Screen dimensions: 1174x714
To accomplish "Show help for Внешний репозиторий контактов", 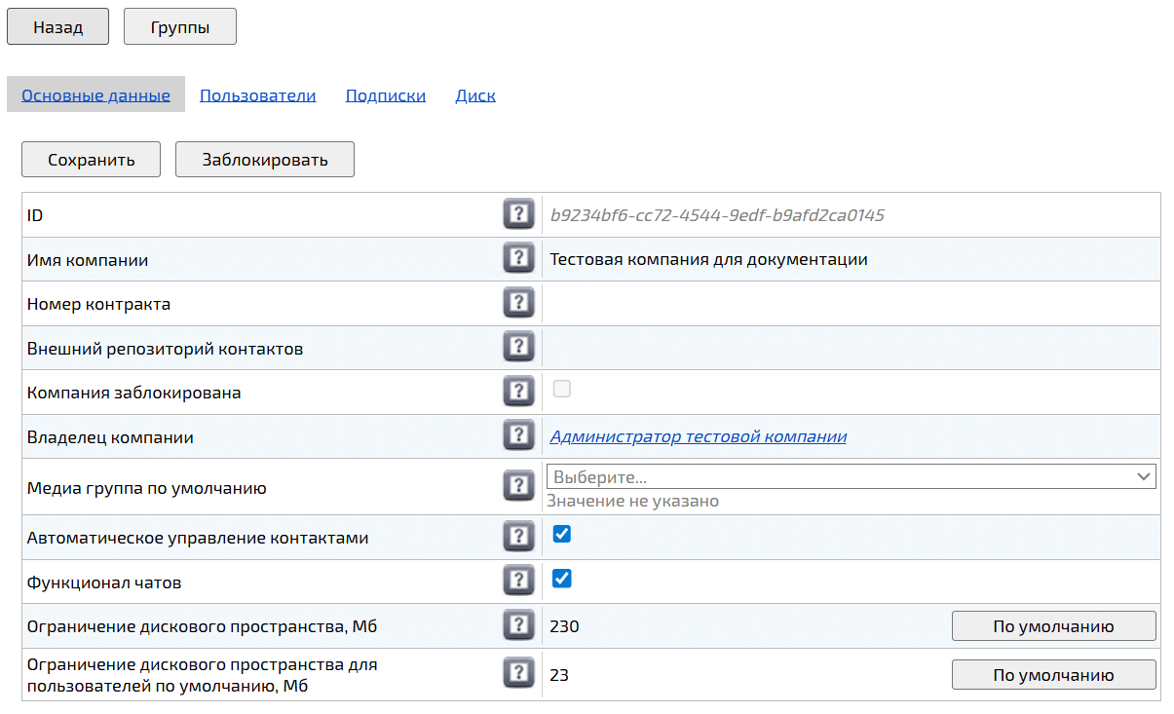I will [519, 348].
